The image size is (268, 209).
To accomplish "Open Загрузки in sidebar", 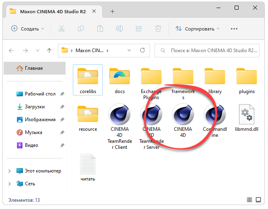I will (35, 107).
